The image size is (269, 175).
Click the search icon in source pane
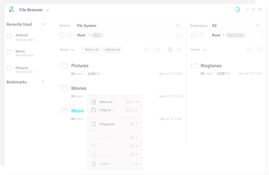147,50
